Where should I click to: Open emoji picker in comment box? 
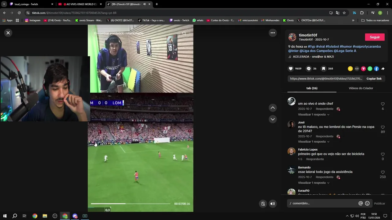[x=367, y=204]
